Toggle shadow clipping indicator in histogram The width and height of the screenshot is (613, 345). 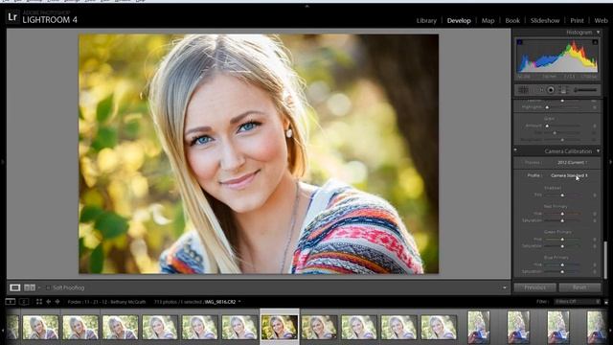[x=519, y=42]
